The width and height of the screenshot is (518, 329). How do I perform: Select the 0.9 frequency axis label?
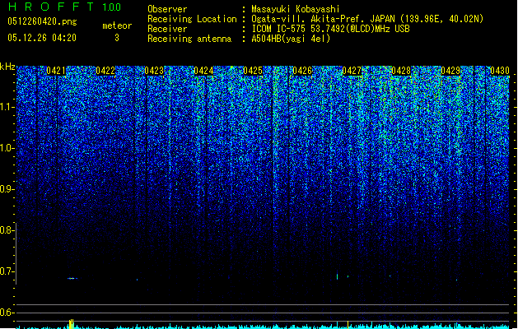[x=7, y=189]
